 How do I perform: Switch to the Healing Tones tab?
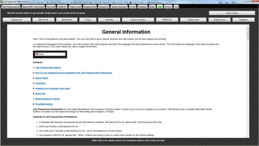90,7
